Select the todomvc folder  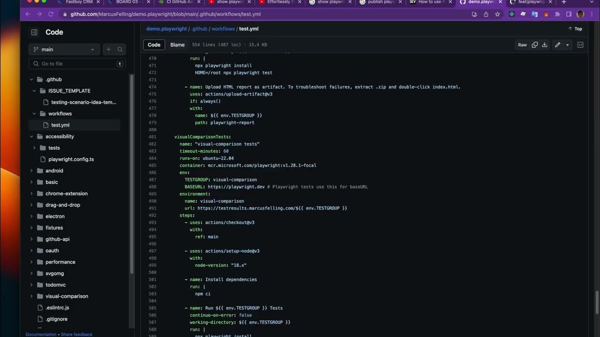(55, 285)
